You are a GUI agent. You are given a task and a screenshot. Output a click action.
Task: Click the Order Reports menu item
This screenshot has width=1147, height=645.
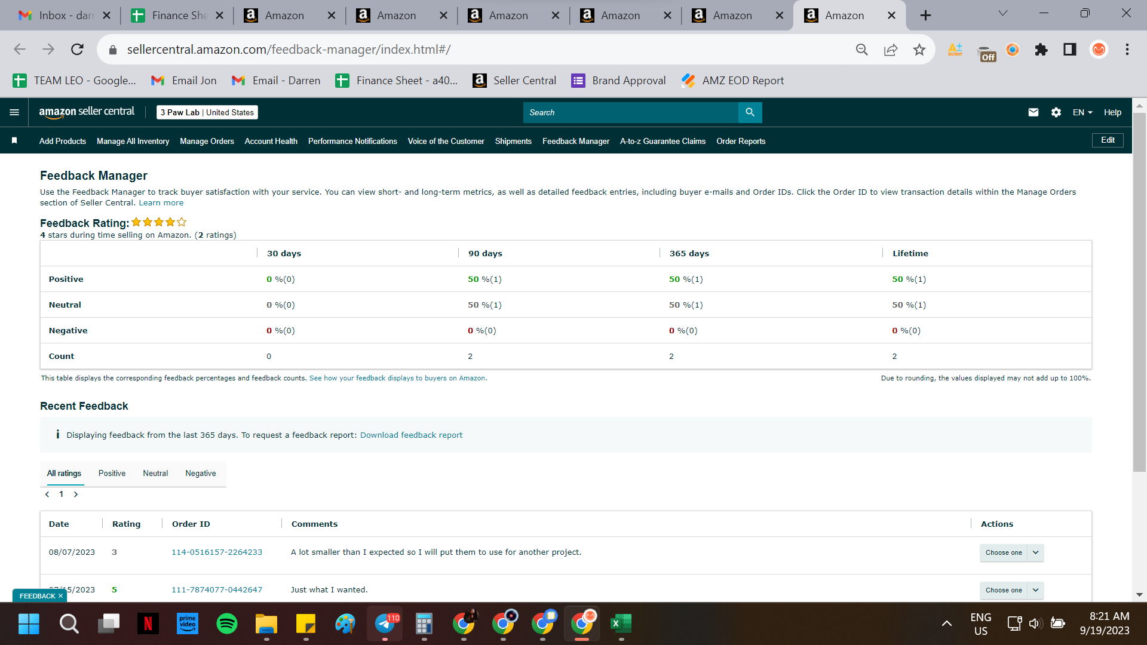click(741, 142)
